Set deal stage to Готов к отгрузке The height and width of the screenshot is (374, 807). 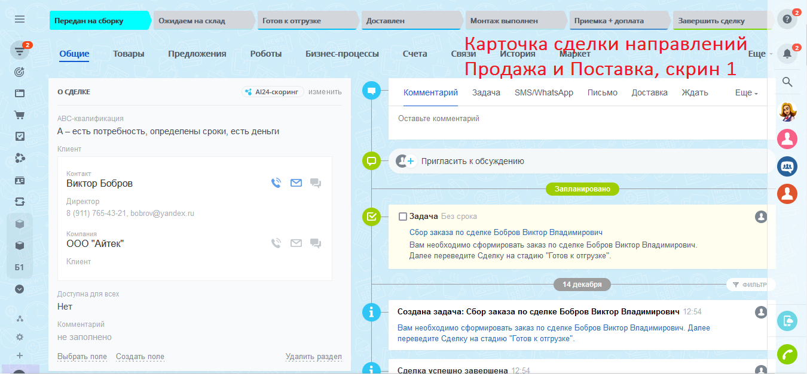[308, 21]
